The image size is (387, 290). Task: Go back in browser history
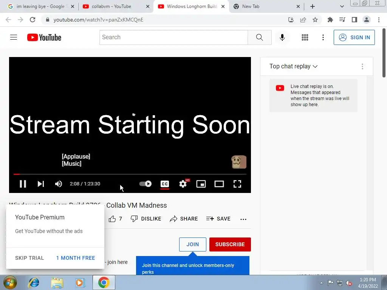point(8,20)
